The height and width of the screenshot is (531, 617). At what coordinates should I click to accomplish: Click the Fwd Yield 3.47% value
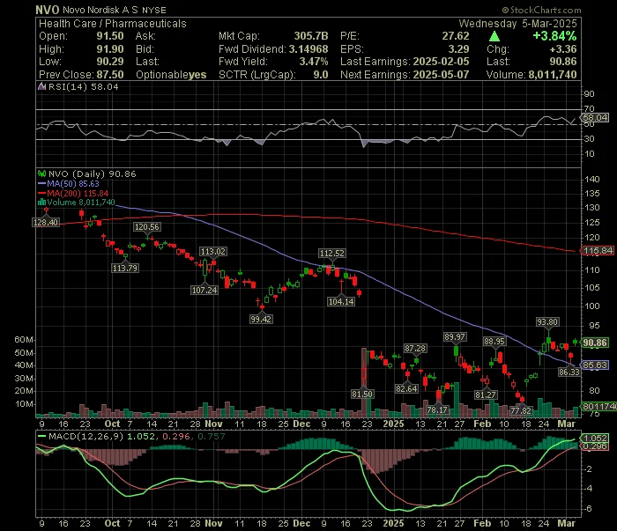[x=314, y=62]
